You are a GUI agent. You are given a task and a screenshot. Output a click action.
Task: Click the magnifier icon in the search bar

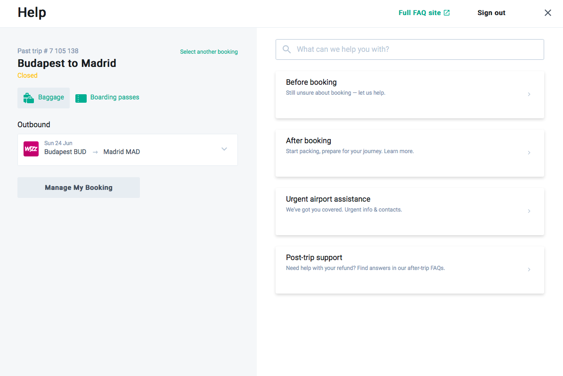tap(287, 49)
